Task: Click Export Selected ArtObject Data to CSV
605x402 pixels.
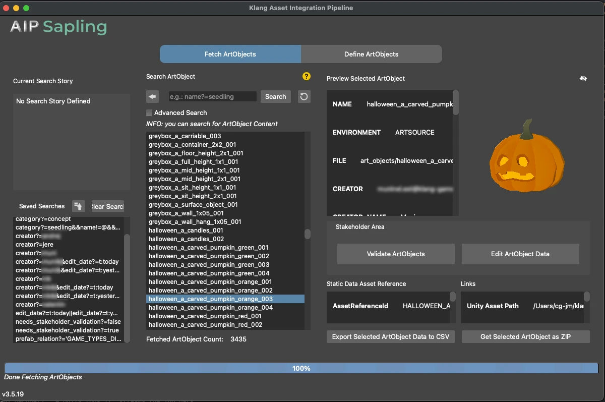Action: [391, 336]
